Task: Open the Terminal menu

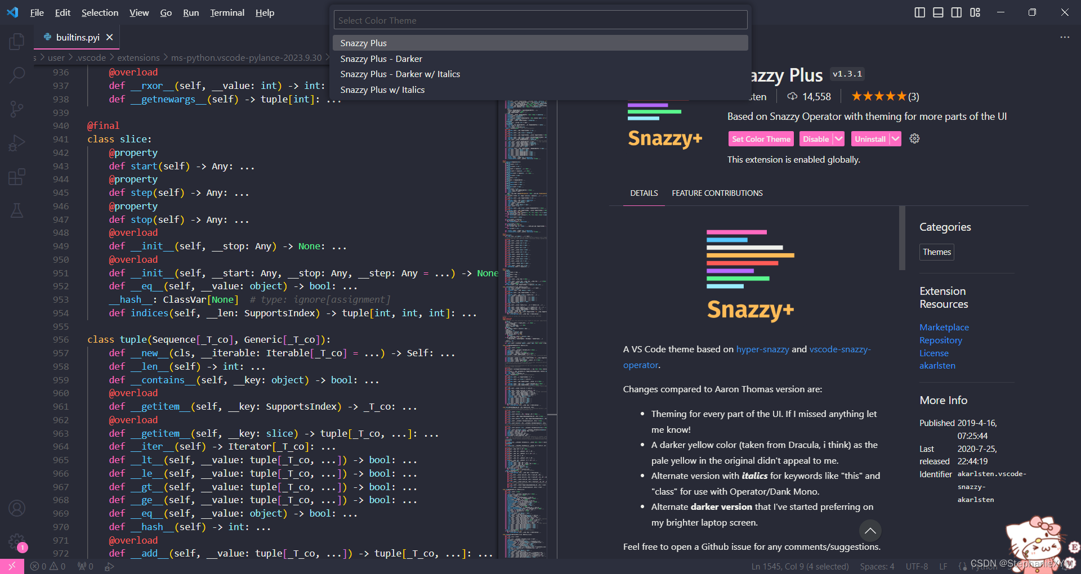Action: point(227,12)
